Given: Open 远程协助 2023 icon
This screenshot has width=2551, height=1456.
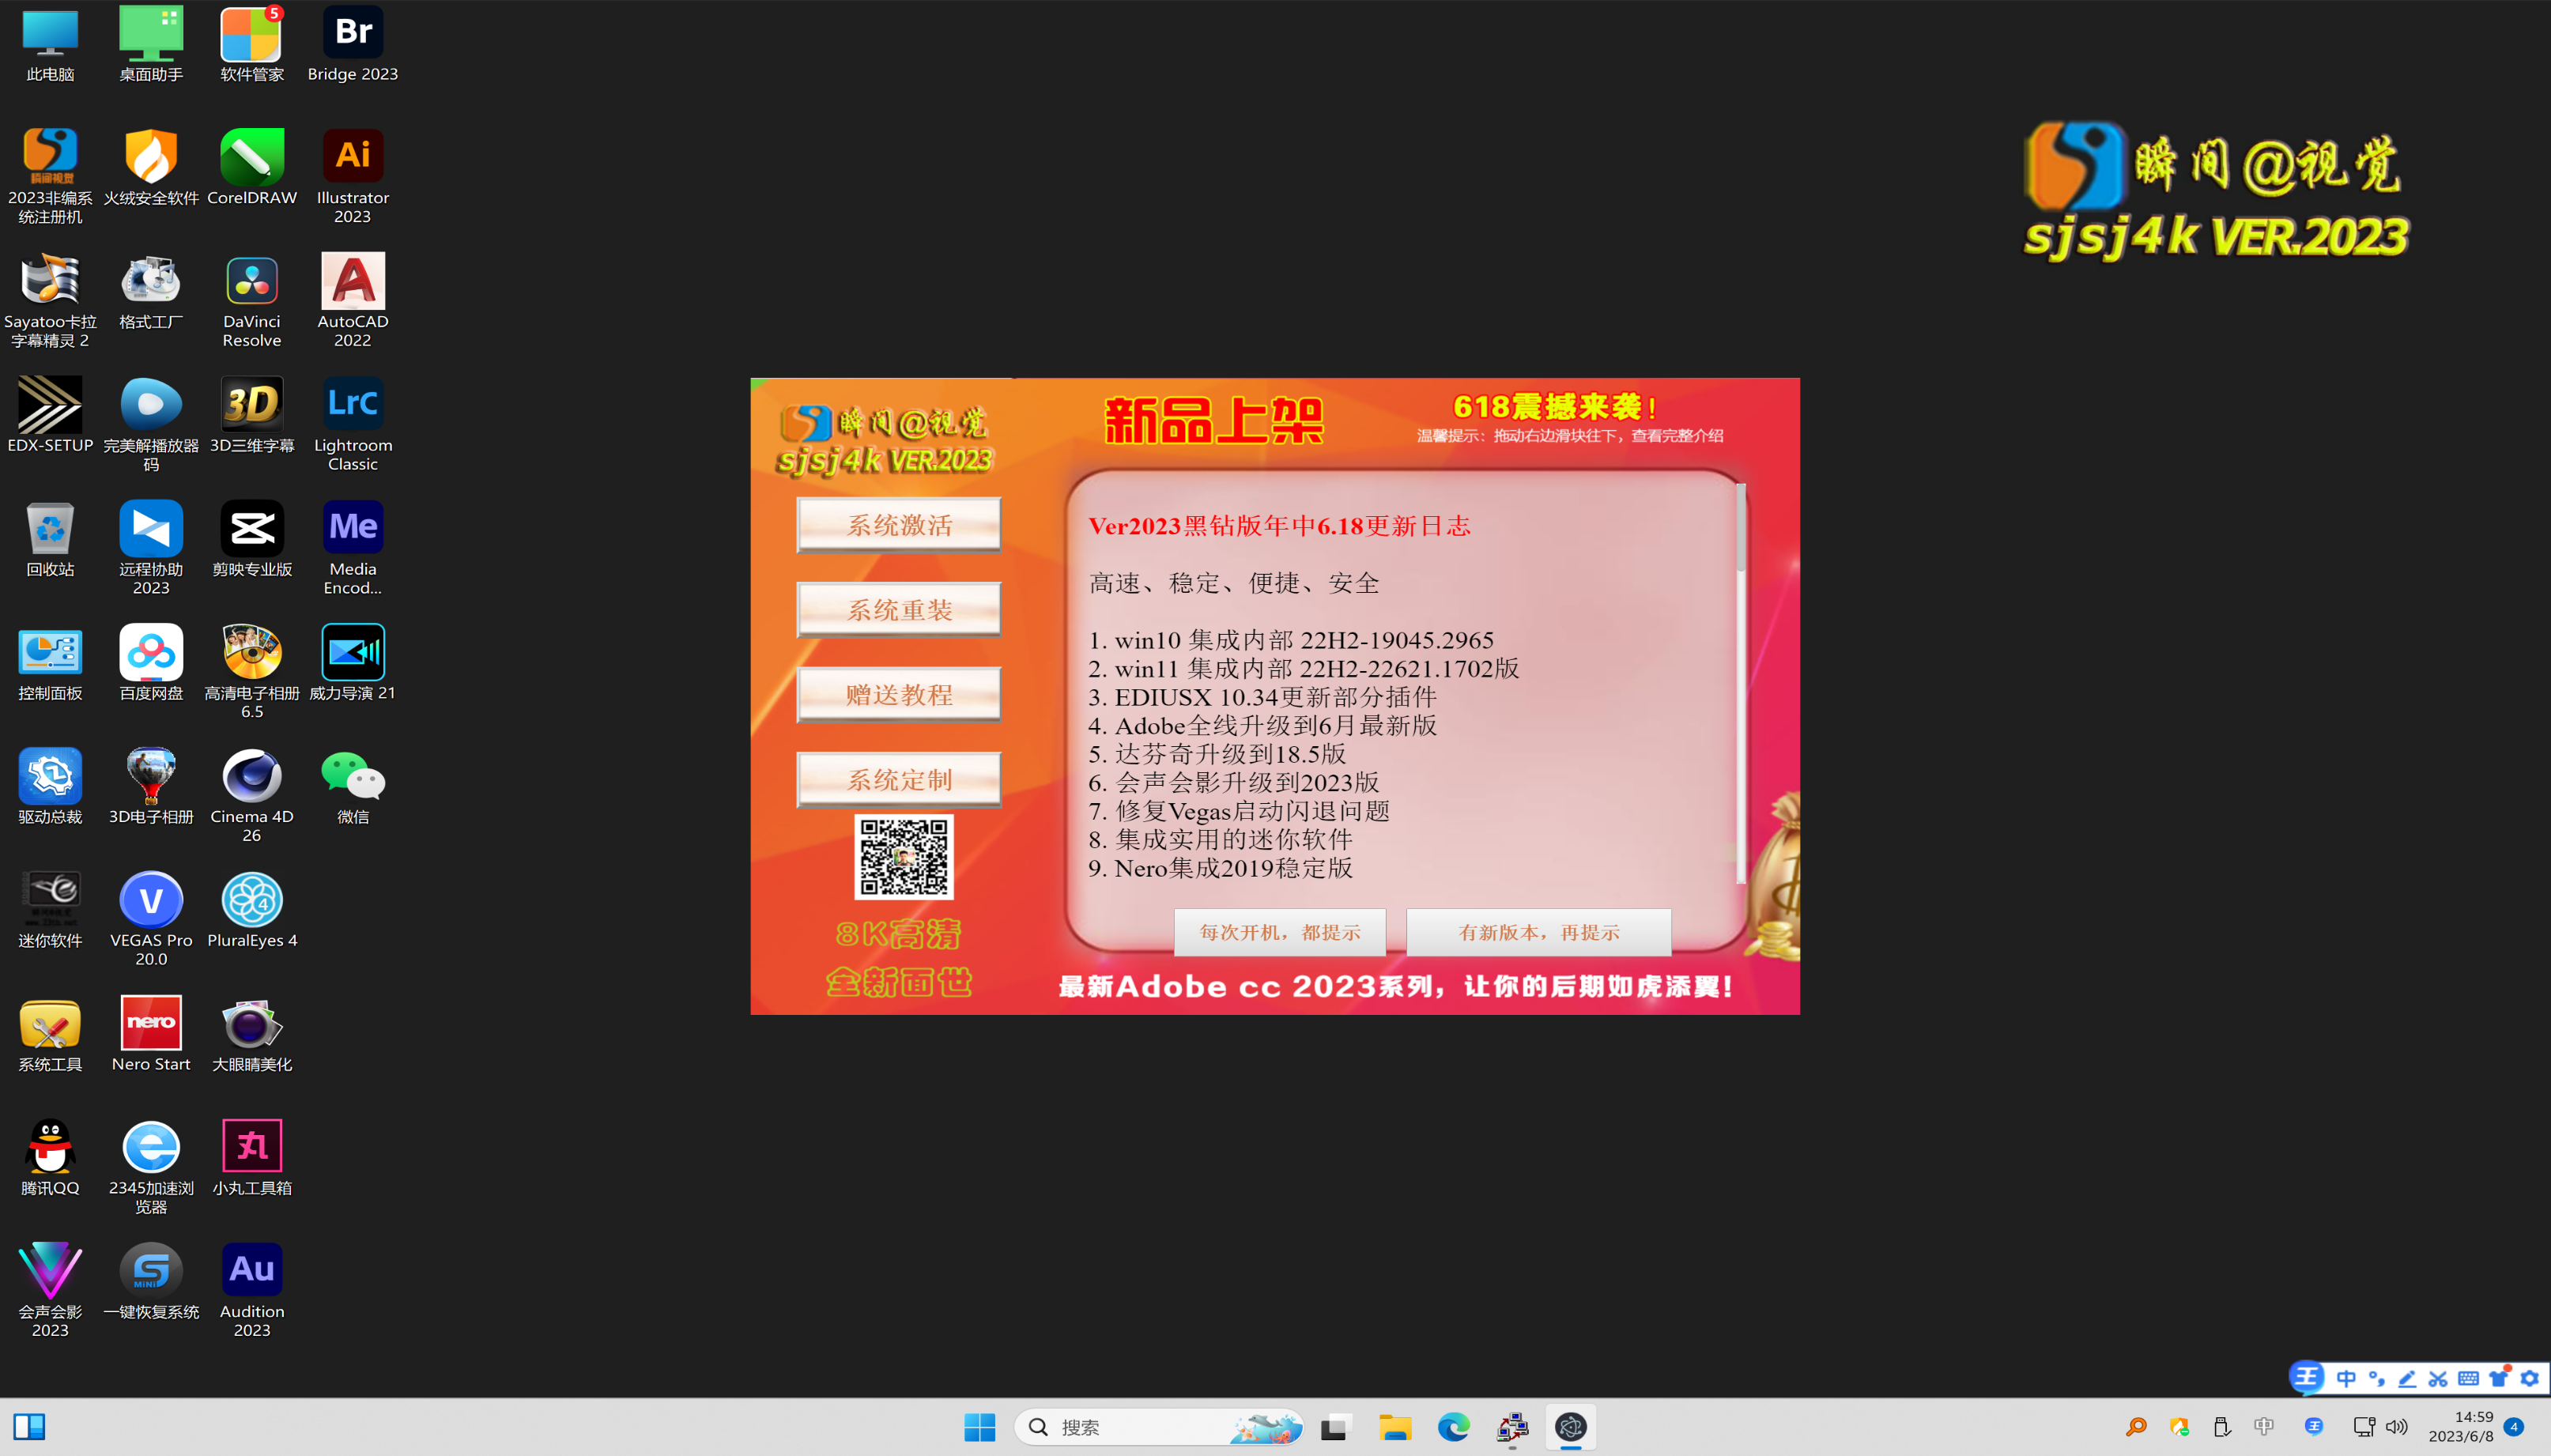Looking at the screenshot, I should click(151, 548).
